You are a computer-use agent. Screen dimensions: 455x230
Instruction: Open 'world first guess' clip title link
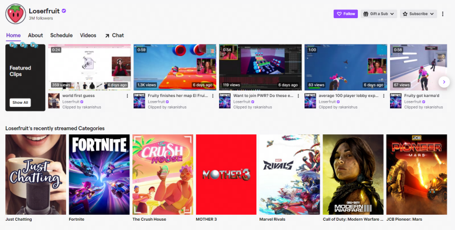(78, 96)
